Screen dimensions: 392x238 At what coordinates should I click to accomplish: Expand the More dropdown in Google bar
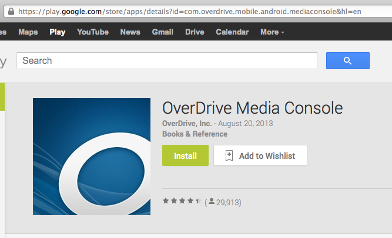coord(272,32)
